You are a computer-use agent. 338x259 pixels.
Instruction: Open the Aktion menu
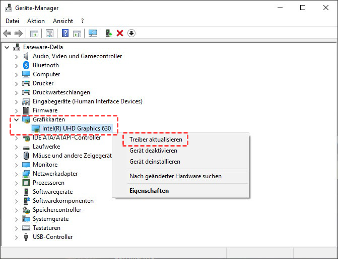[x=36, y=21]
